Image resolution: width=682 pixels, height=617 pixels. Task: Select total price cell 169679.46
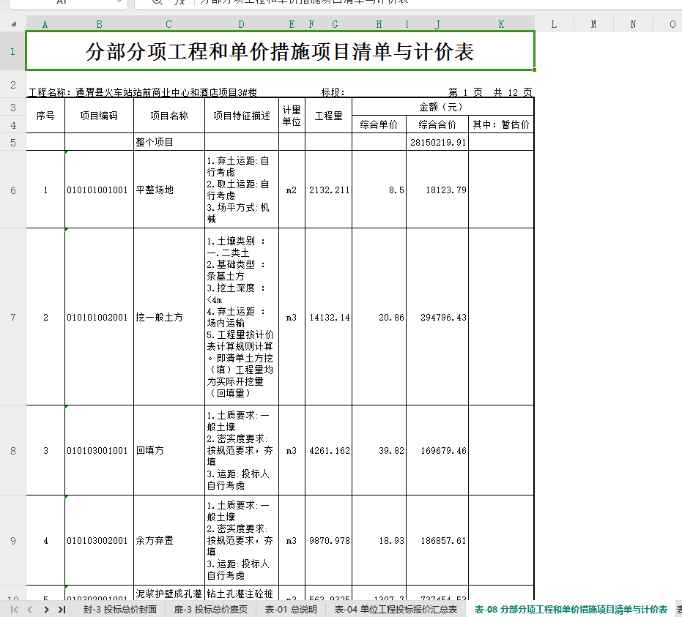point(437,451)
